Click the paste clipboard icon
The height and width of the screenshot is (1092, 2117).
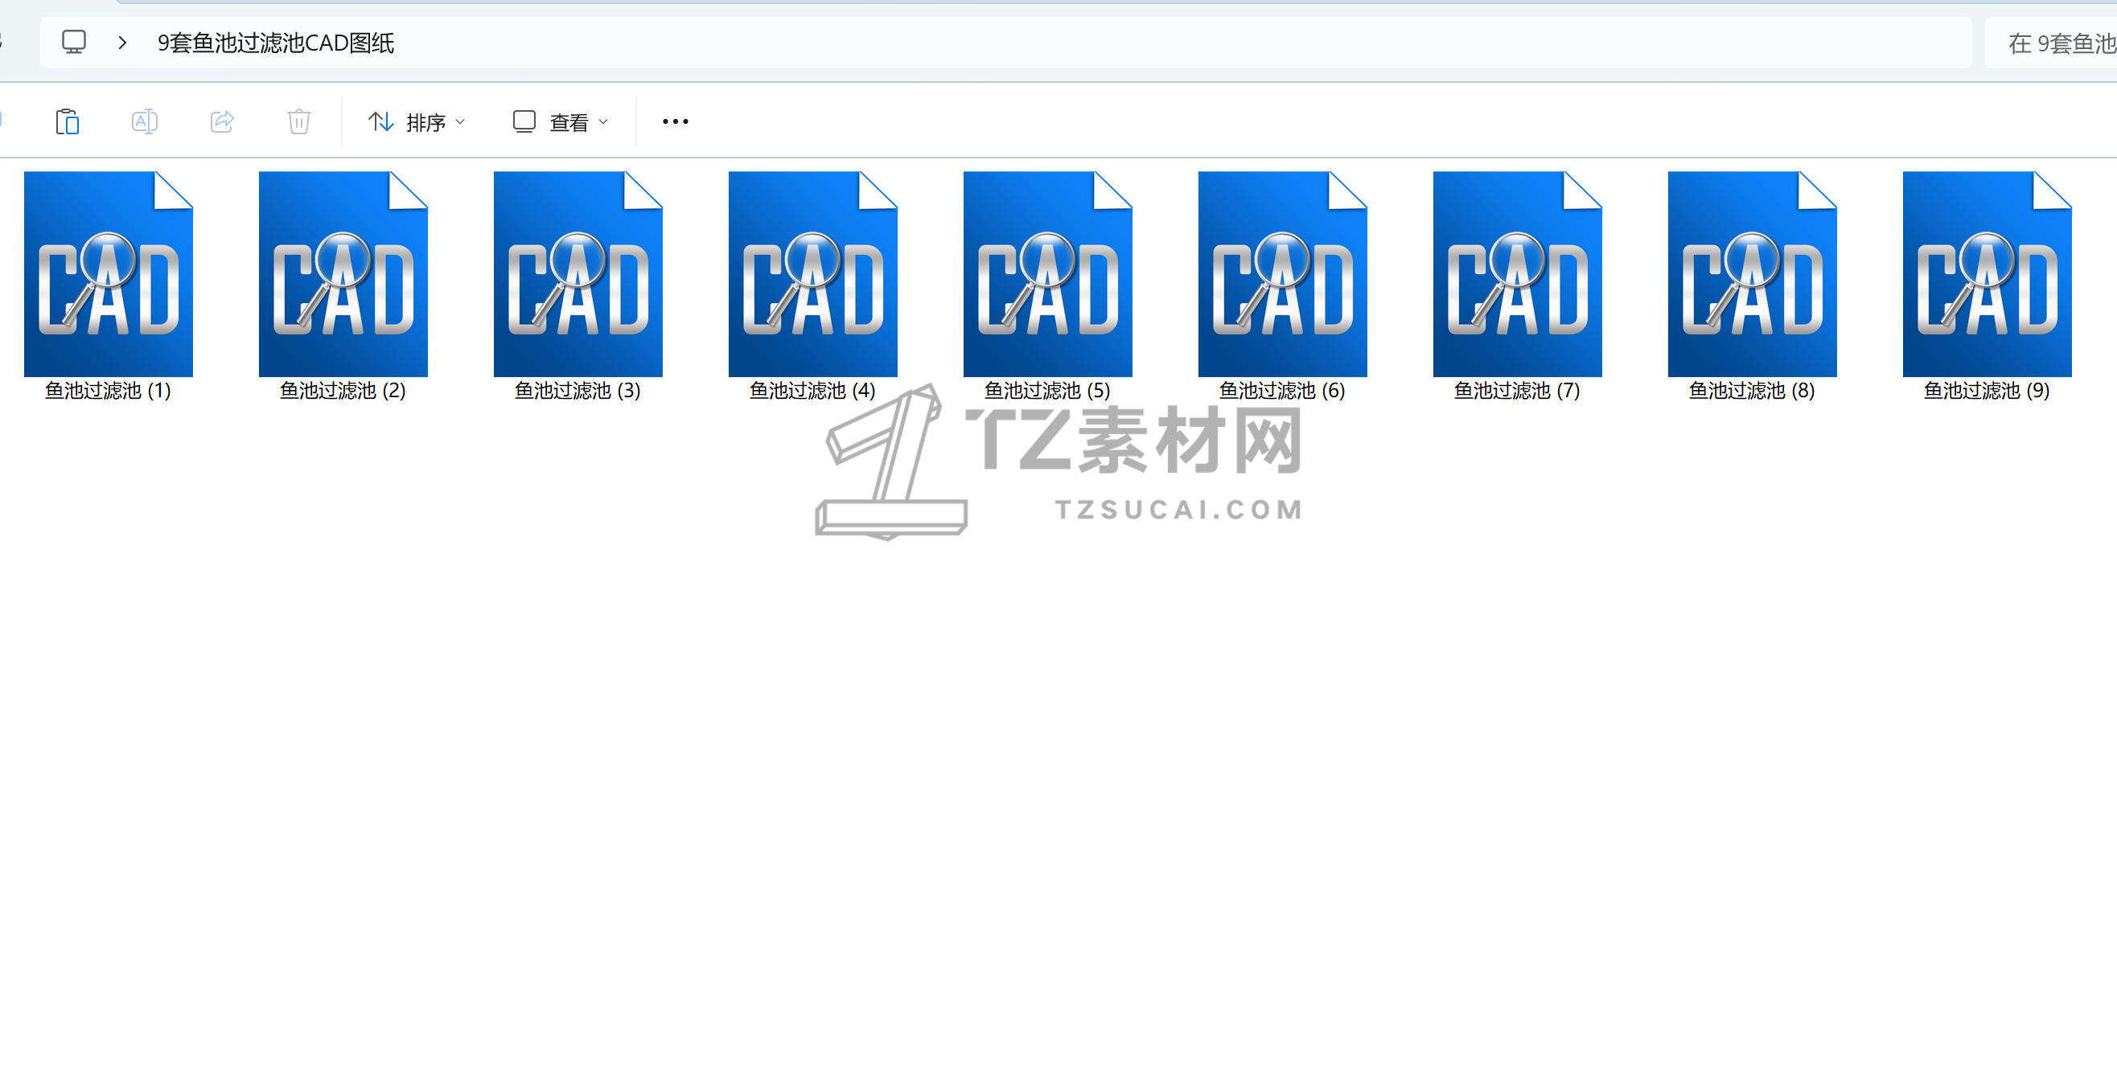(67, 121)
